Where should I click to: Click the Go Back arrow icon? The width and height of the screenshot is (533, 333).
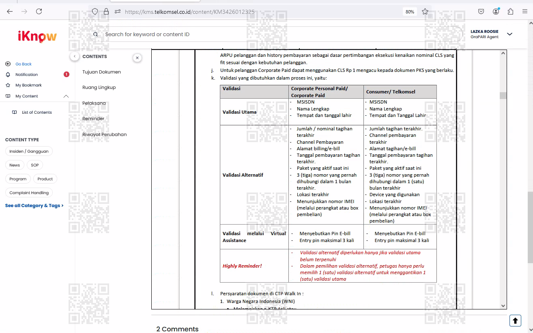[x=8, y=64]
